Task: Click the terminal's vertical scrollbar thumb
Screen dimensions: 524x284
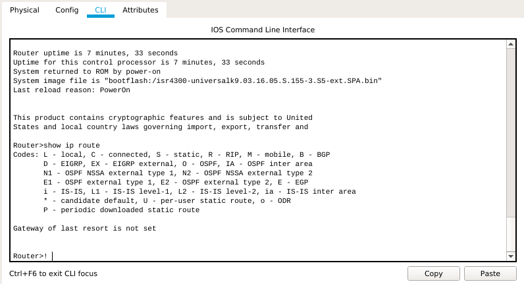Action: (511, 133)
